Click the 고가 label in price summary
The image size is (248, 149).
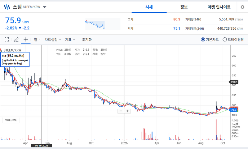click(131, 19)
